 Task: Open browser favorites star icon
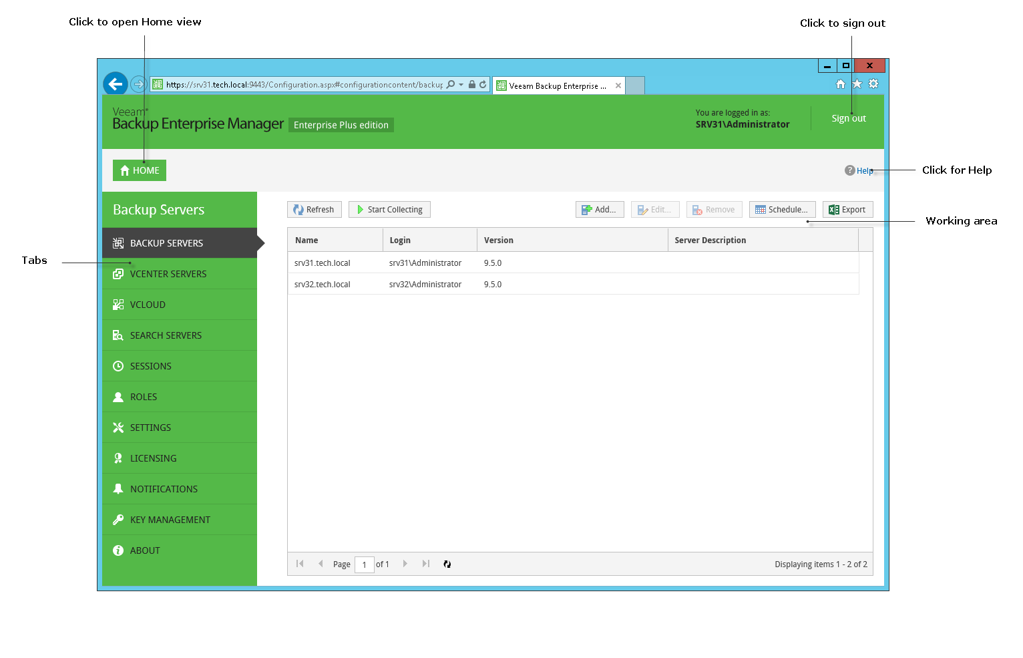click(857, 84)
